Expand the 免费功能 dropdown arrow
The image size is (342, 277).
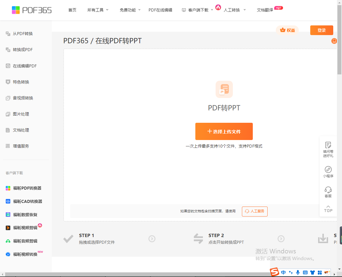click(139, 10)
